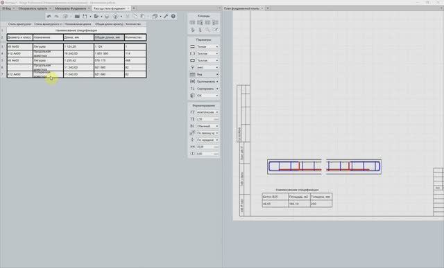Open help with the question mark icon
Viewport: 444px width, 268px height.
[173, 17]
